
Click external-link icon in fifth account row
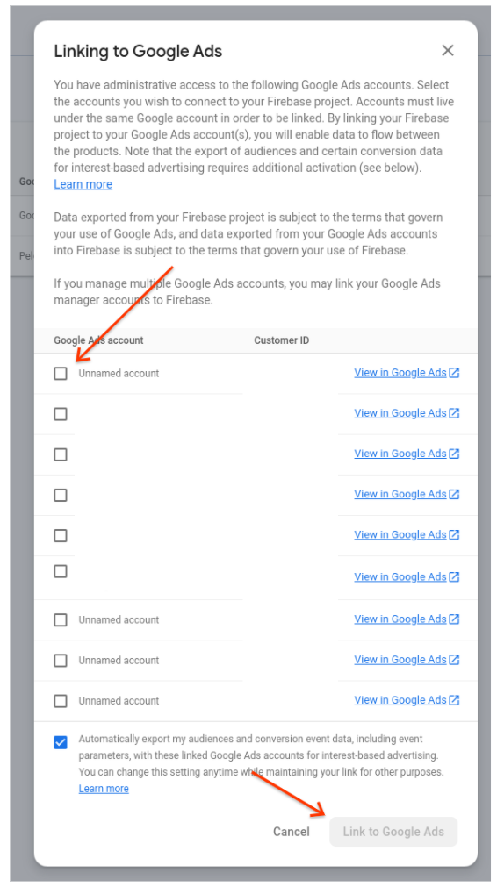pyautogui.click(x=454, y=535)
